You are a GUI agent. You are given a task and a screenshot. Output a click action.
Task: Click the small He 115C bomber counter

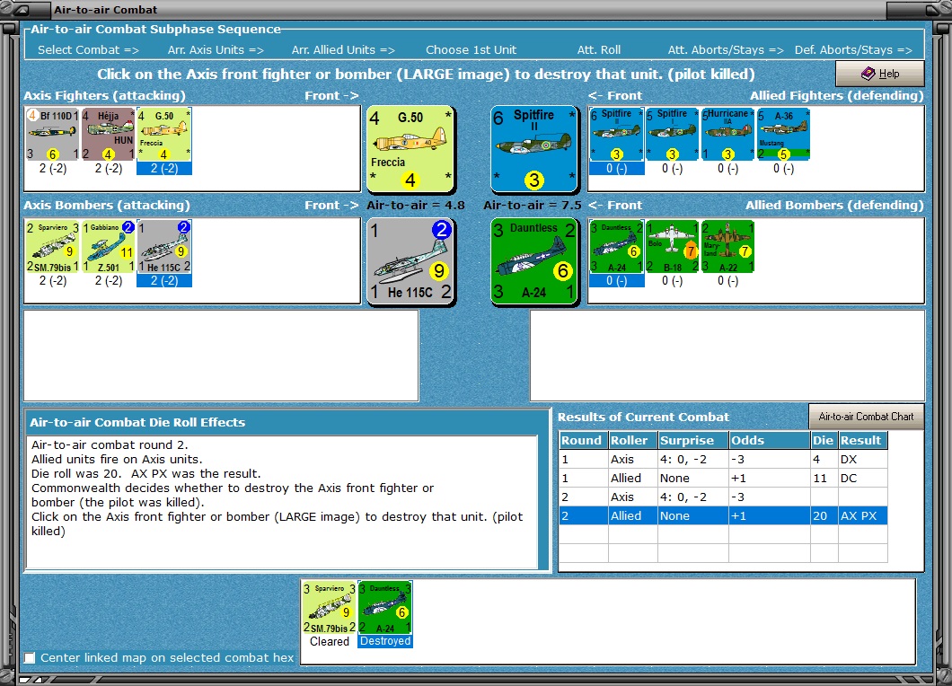[164, 246]
